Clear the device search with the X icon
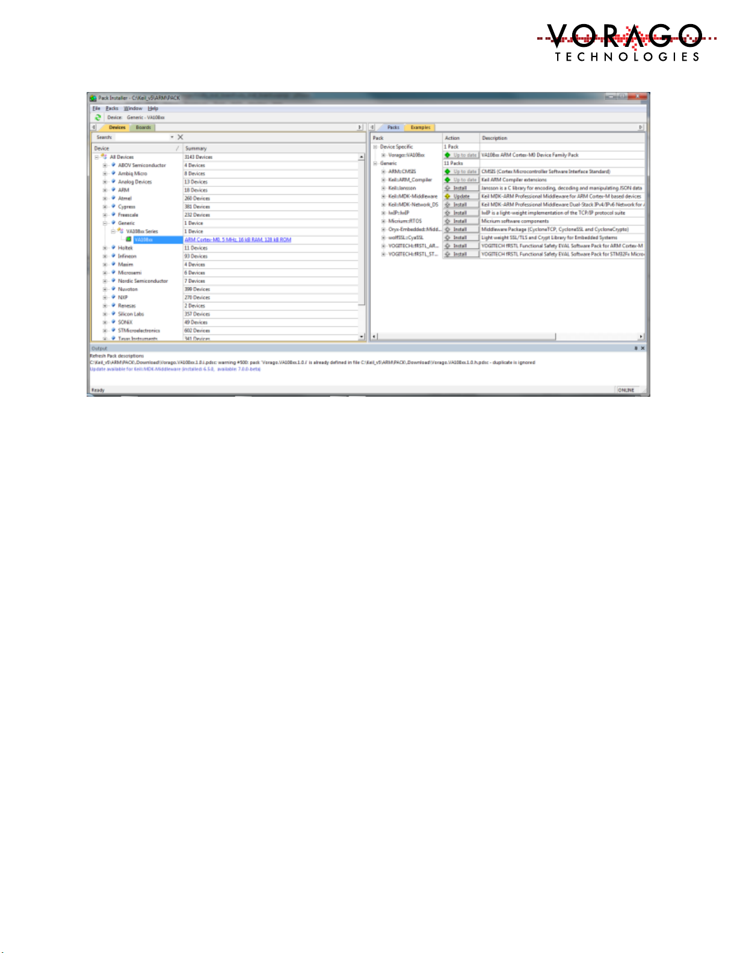 tap(180, 137)
